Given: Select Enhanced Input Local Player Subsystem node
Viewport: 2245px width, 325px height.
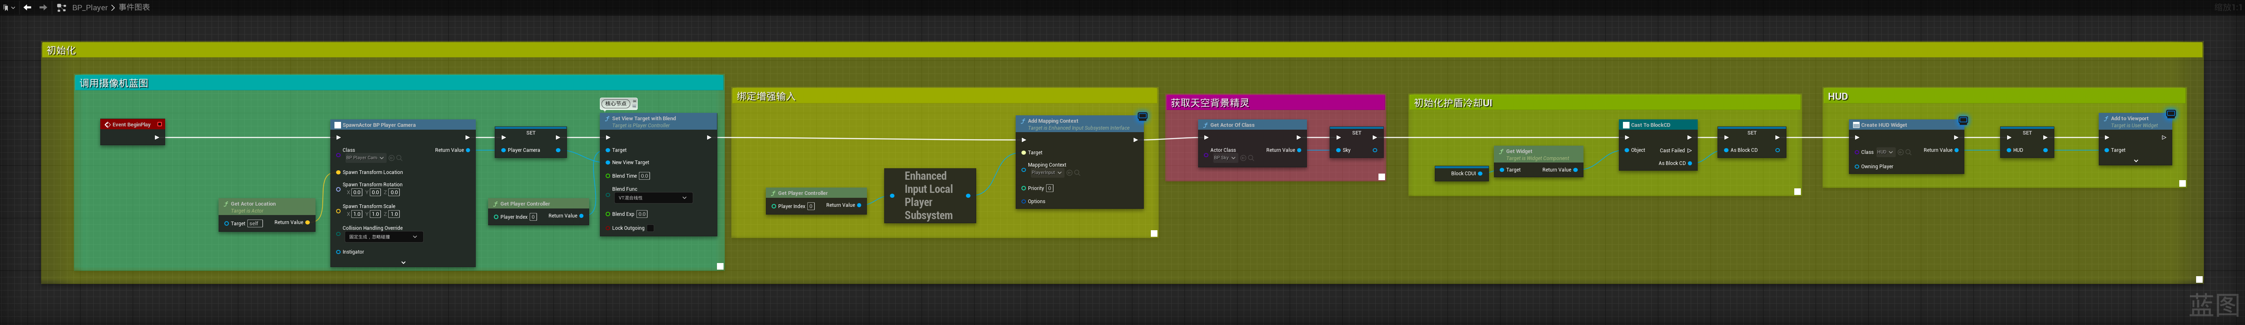Looking at the screenshot, I should coord(929,195).
